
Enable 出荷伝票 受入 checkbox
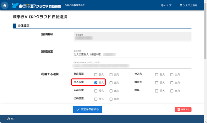point(96,99)
